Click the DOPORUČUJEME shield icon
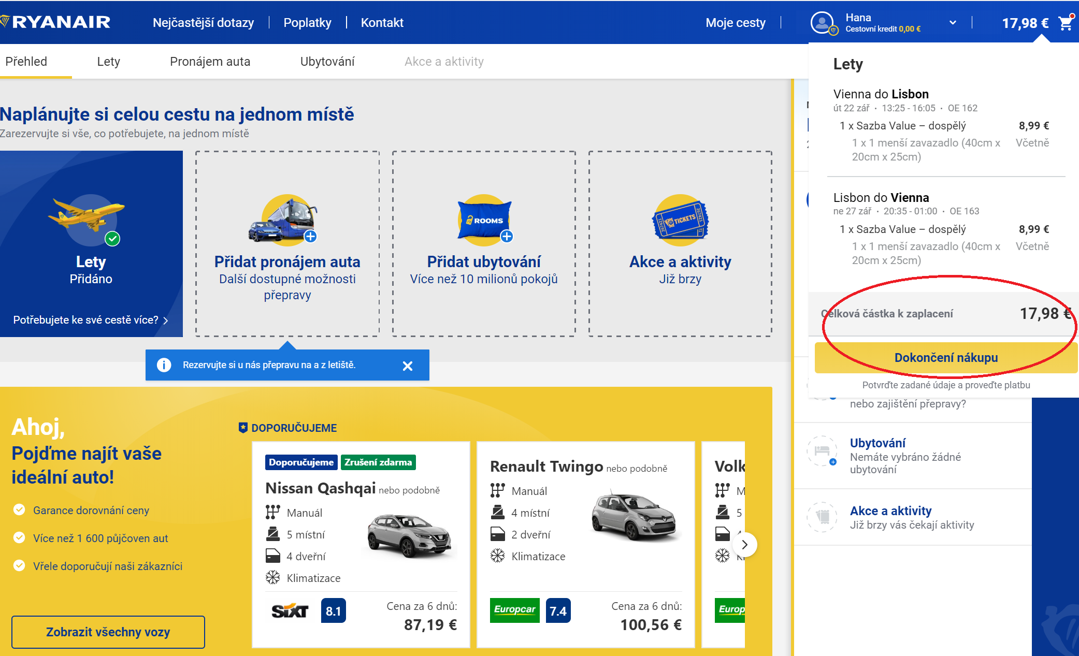The image size is (1079, 656). pos(243,428)
